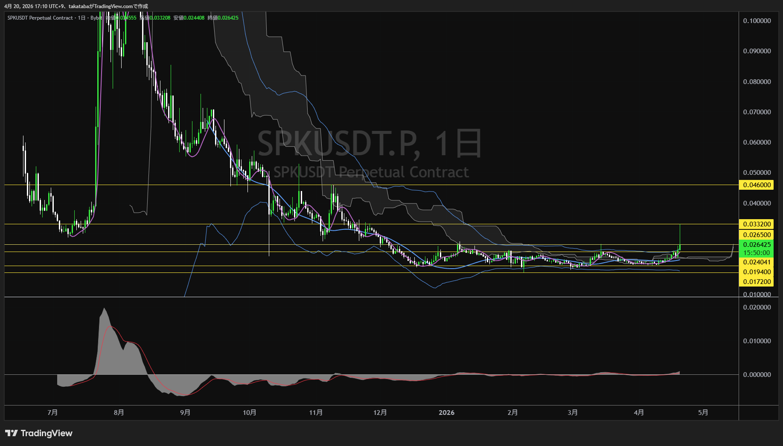The width and height of the screenshot is (783, 446).
Task: Click the 8月 time axis label
Action: [x=119, y=413]
